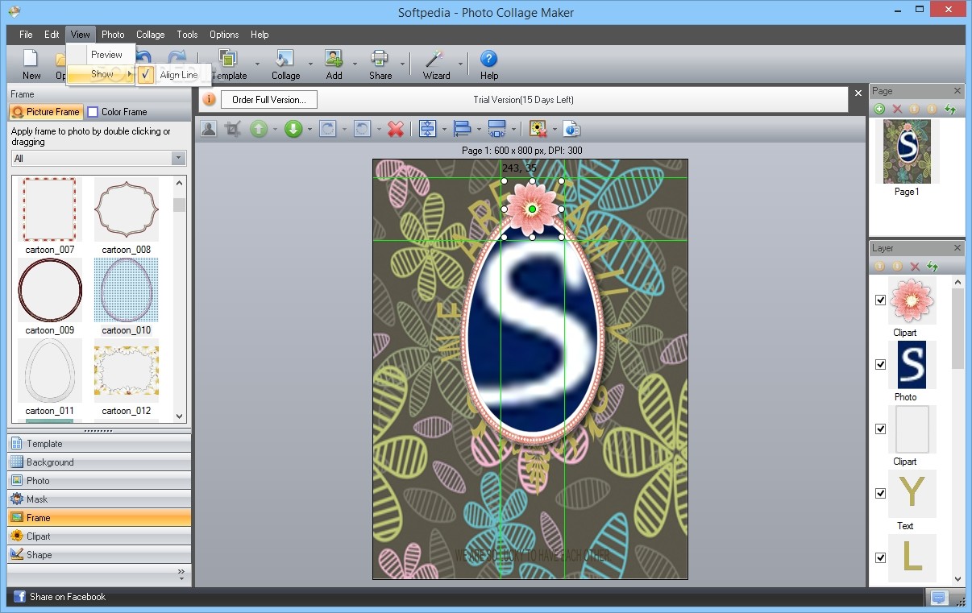Expand the Share toolbar dropdown arrow

click(x=401, y=64)
